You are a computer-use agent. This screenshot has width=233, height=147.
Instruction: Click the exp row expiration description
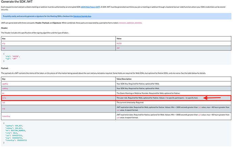(173, 109)
